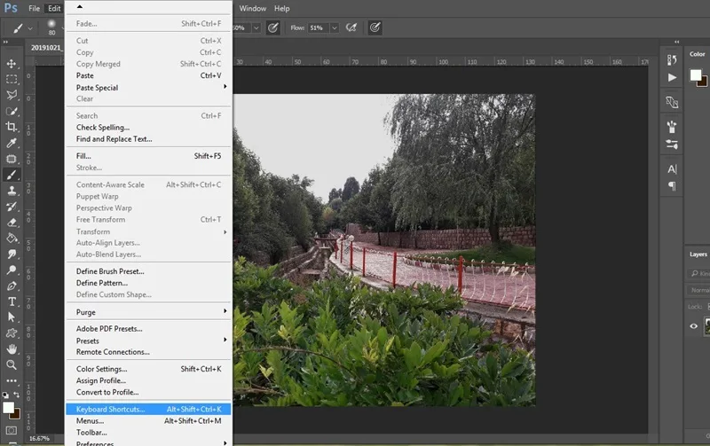Open the Opacity percentage dropdown arrow
This screenshot has width=710, height=446.
[256, 28]
